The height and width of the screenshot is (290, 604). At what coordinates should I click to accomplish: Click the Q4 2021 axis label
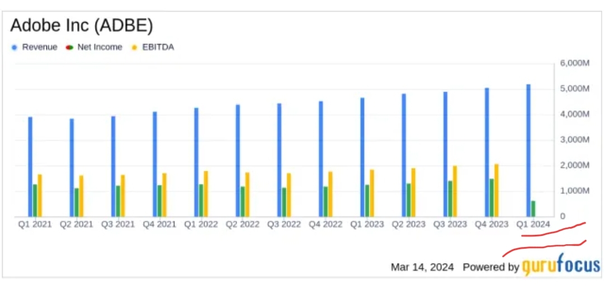pos(159,224)
